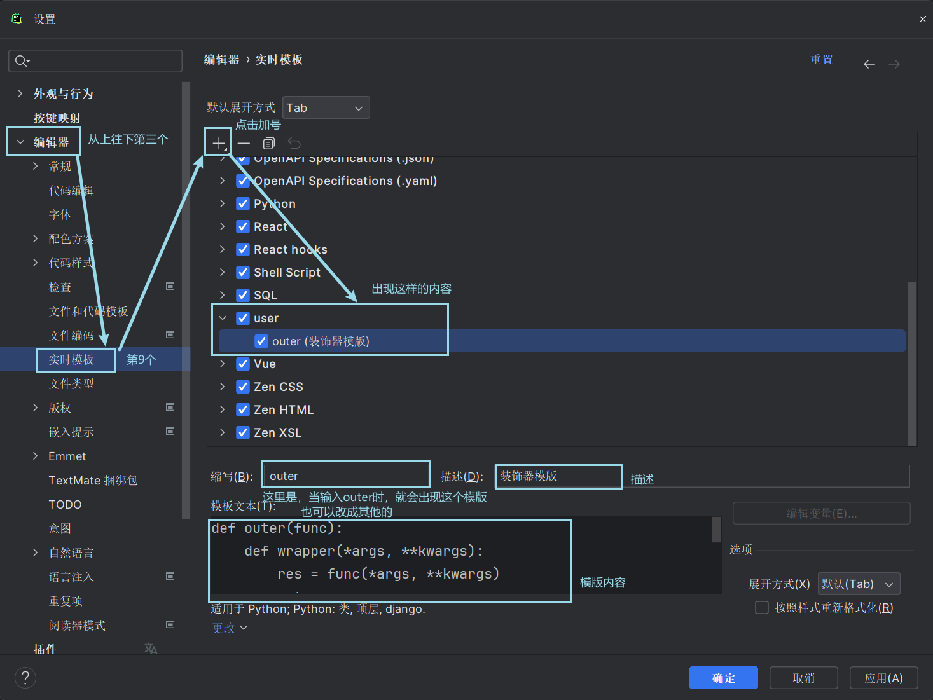The image size is (933, 700).
Task: Open help with the question mark icon
Action: [x=25, y=678]
